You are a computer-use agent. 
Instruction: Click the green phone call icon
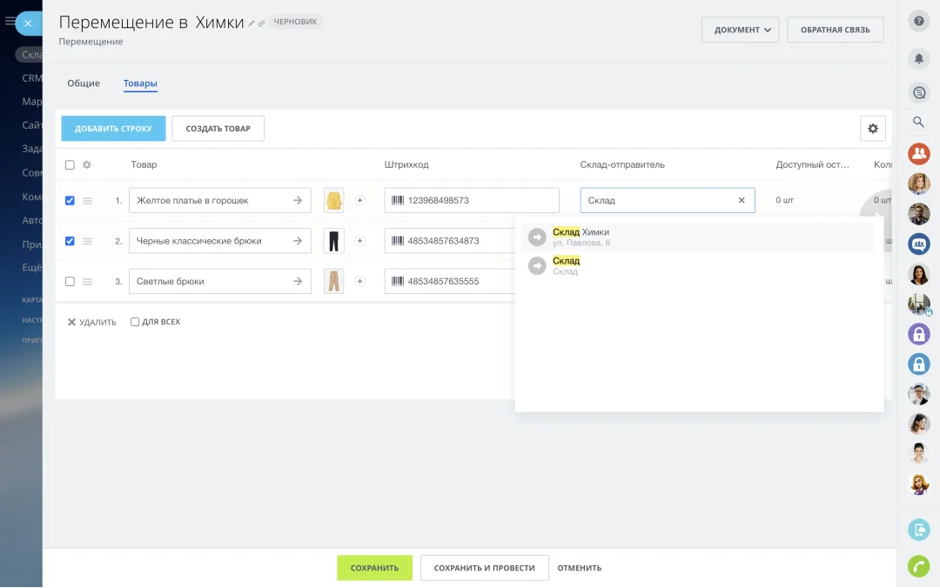click(x=918, y=565)
